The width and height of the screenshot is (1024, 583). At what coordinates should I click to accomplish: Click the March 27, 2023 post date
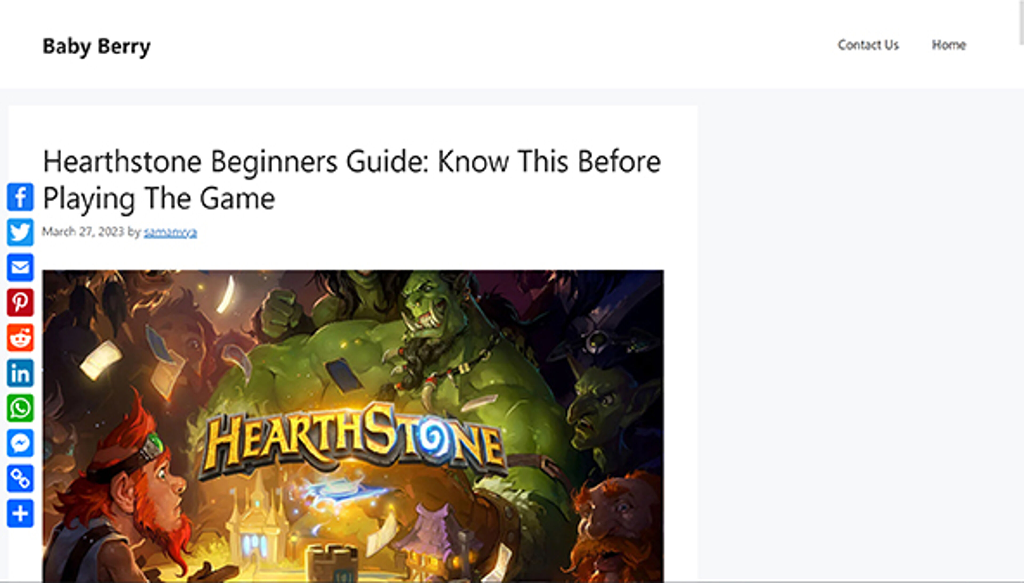pyautogui.click(x=83, y=231)
